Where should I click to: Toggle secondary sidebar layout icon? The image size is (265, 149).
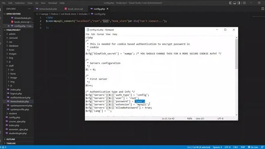pyautogui.click(x=238, y=3)
